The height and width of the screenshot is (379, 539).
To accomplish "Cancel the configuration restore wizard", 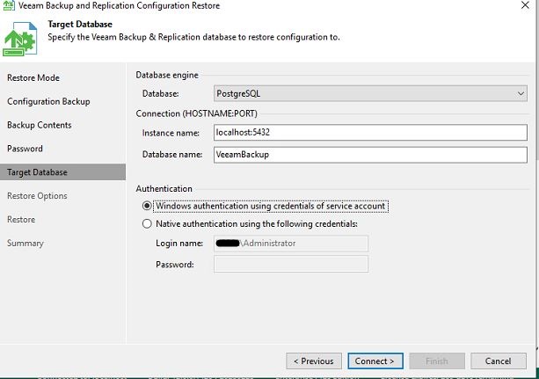I will tap(499, 361).
